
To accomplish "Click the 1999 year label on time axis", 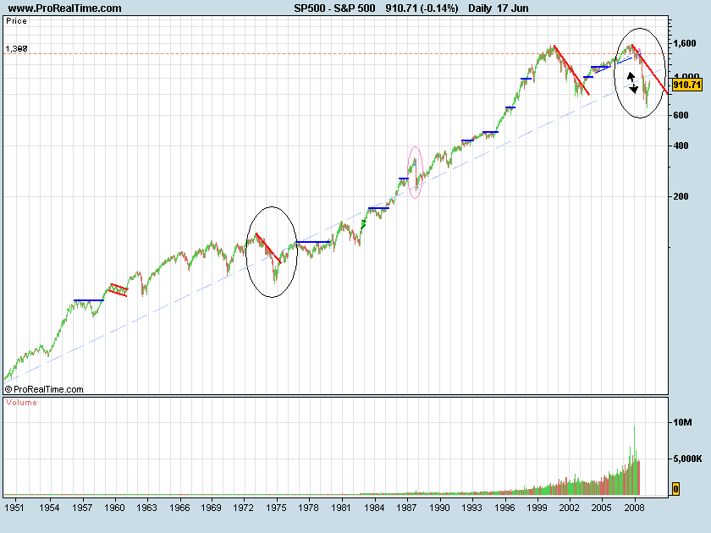I will tap(537, 508).
